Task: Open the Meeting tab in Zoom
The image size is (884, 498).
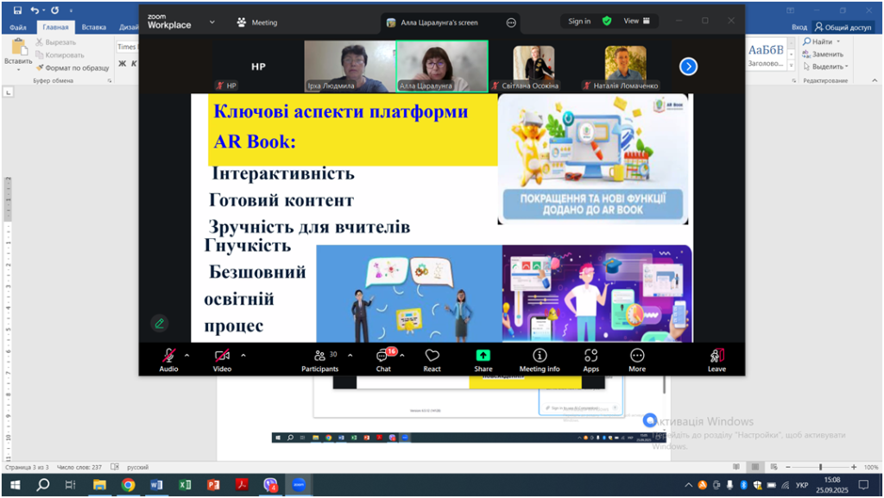Action: [x=257, y=22]
